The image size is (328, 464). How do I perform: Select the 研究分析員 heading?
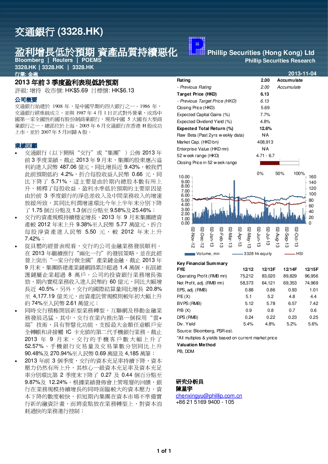click(x=190, y=382)
